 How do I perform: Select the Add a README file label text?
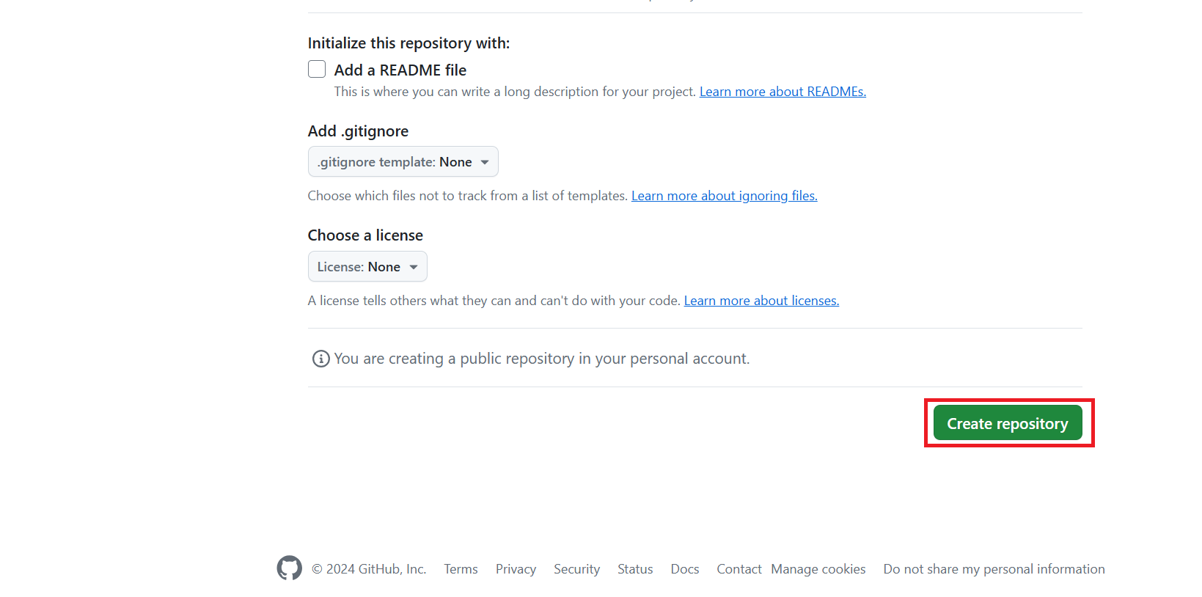pyautogui.click(x=400, y=69)
